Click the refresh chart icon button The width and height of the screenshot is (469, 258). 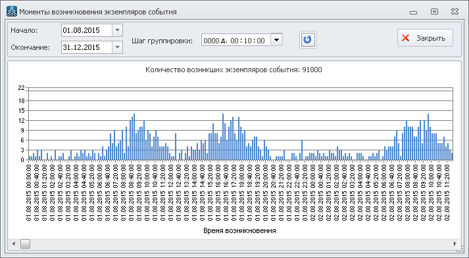(308, 39)
